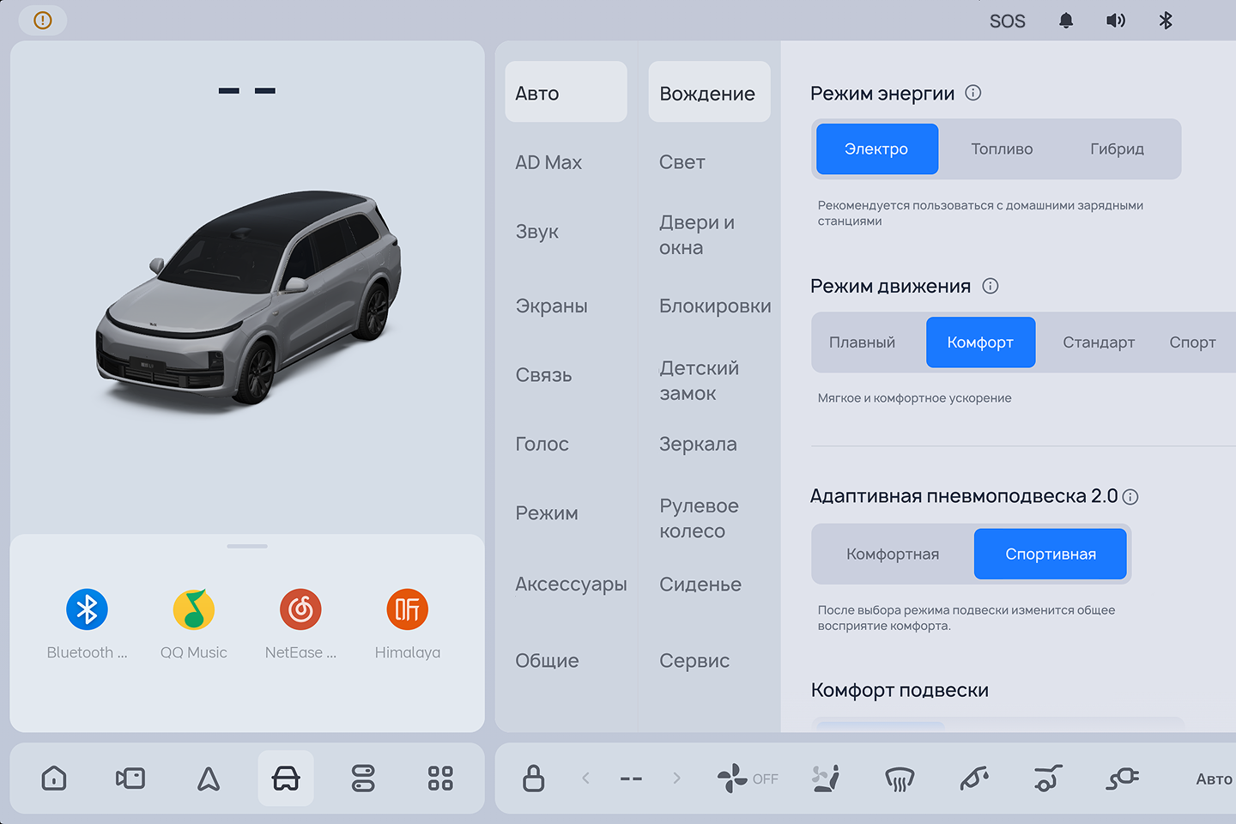This screenshot has height=824, width=1236.
Task: Open the Bluetooth app shortcut
Action: 87,610
